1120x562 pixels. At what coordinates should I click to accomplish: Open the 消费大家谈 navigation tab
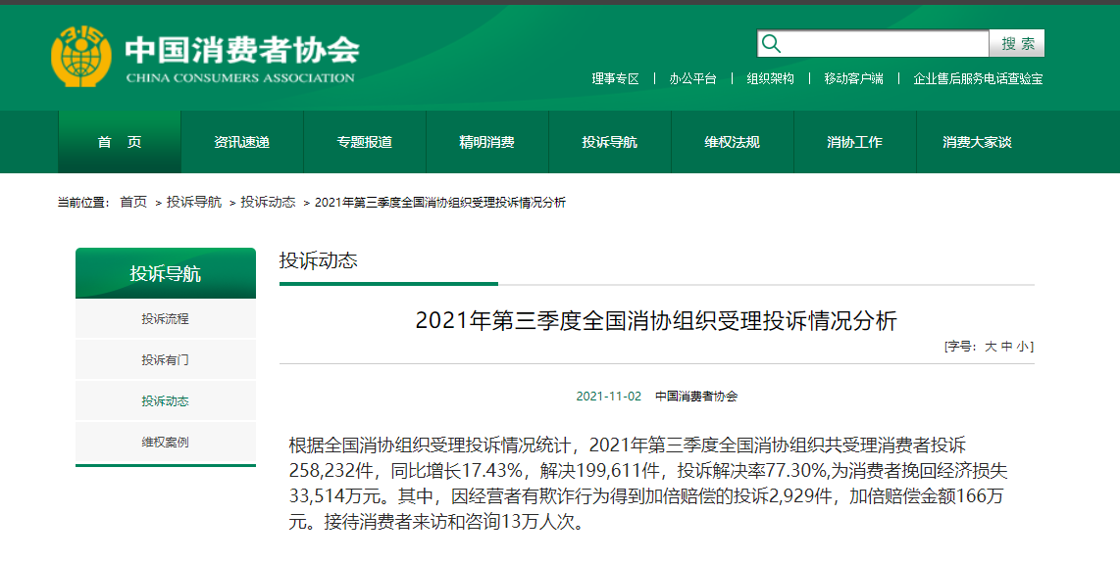tap(977, 142)
